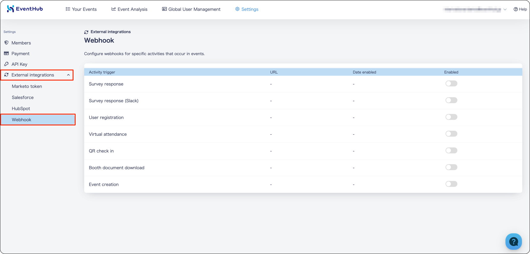Open Marketo token settings
Image resolution: width=530 pixels, height=254 pixels.
pyautogui.click(x=27, y=86)
